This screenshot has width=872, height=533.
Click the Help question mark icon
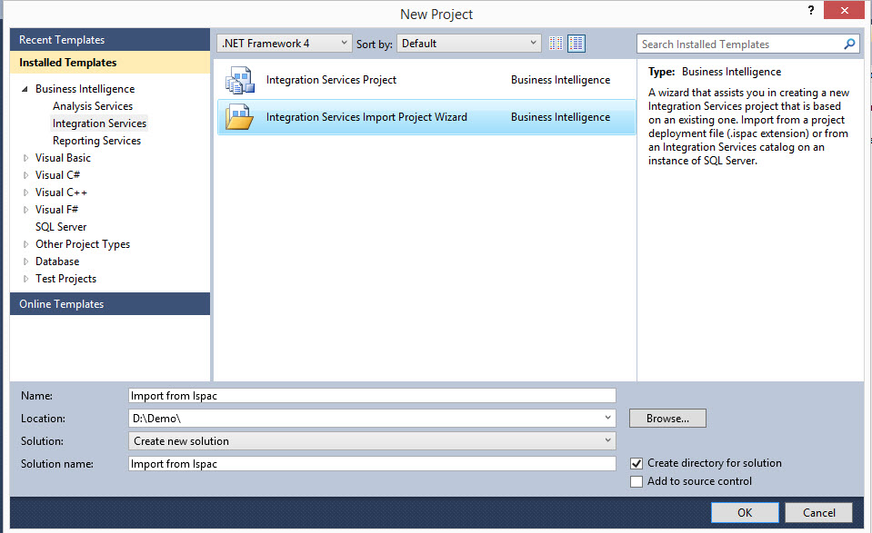(x=810, y=12)
